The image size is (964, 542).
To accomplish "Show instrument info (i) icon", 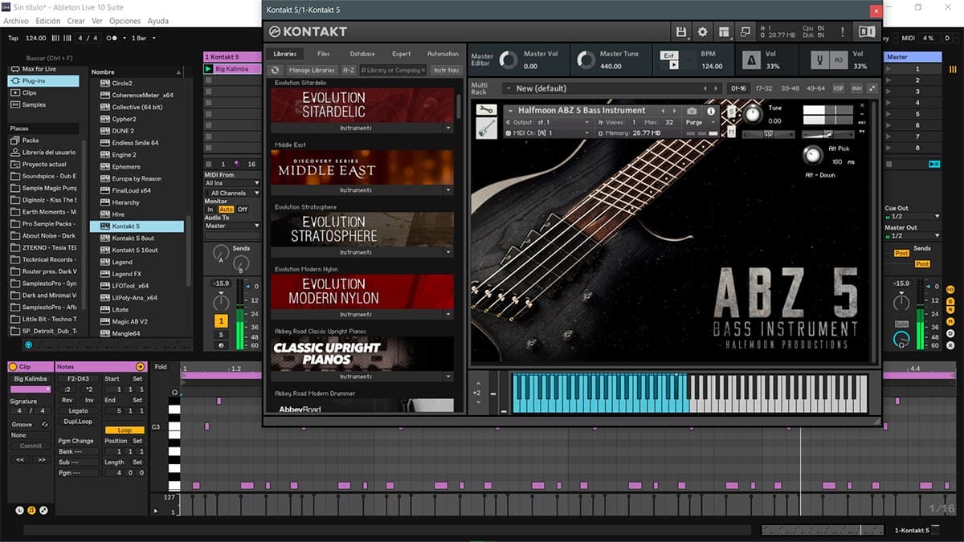I will [x=711, y=111].
